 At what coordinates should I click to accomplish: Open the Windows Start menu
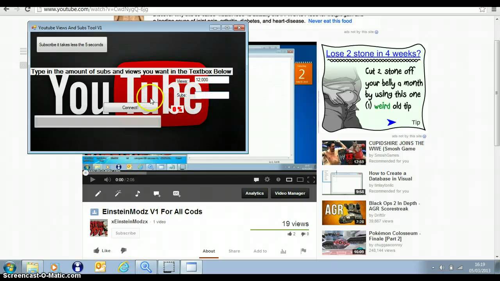click(x=9, y=268)
